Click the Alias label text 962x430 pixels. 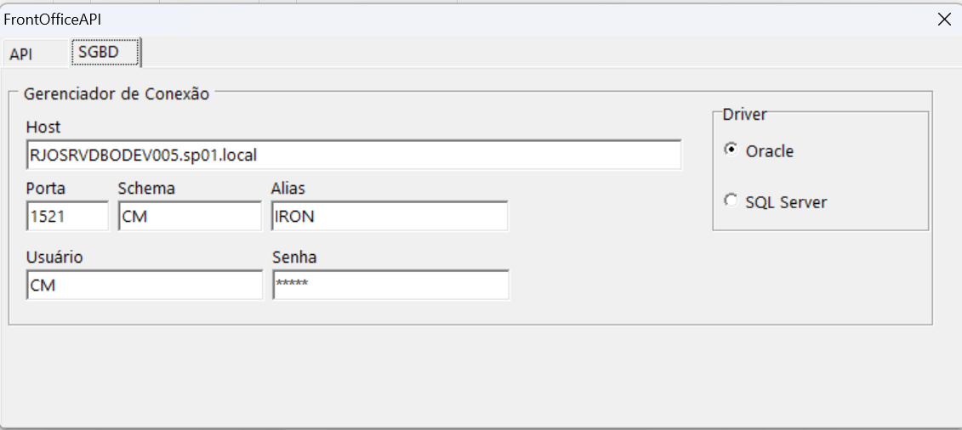[x=288, y=188]
